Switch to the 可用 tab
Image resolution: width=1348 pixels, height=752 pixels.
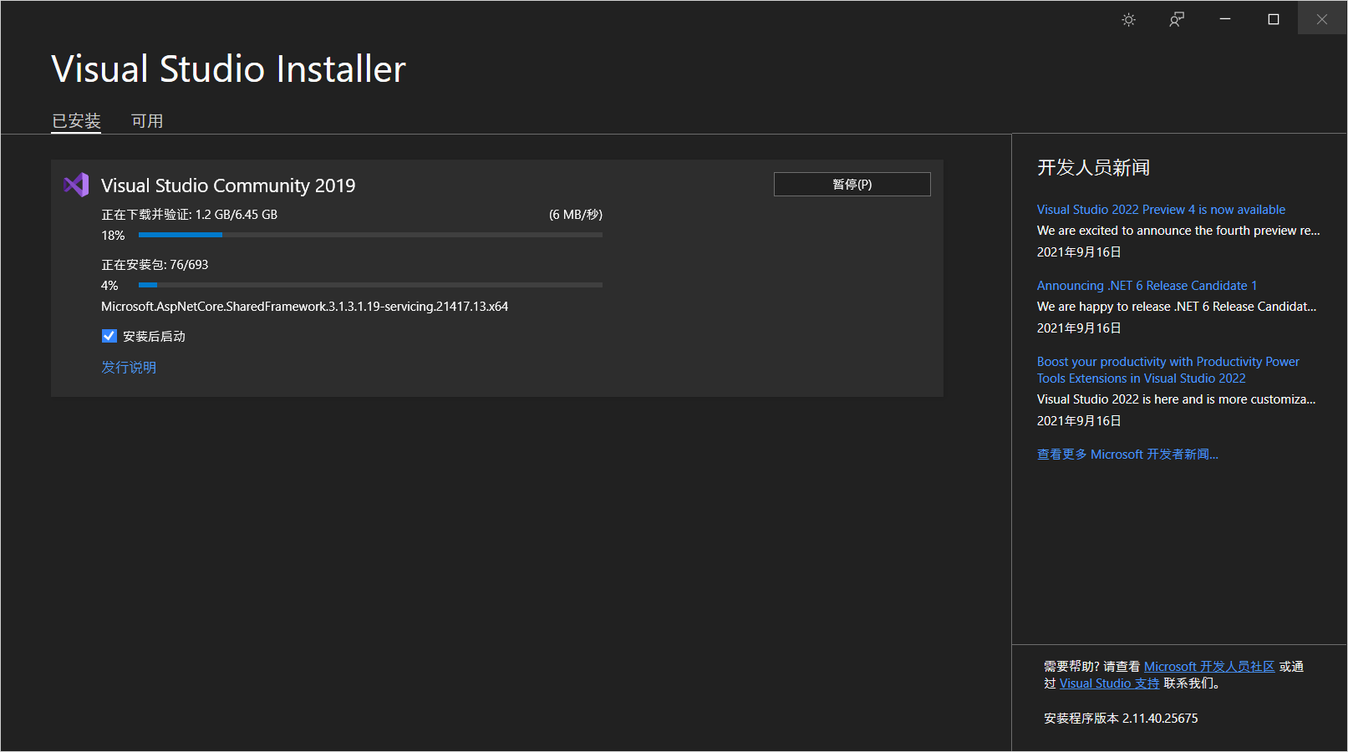pos(147,121)
